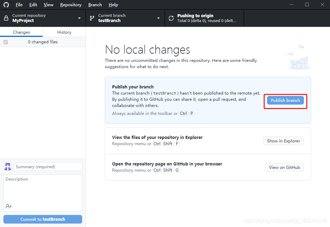The width and height of the screenshot is (330, 227).
Task: Click Show in Explorer button
Action: 284,141
